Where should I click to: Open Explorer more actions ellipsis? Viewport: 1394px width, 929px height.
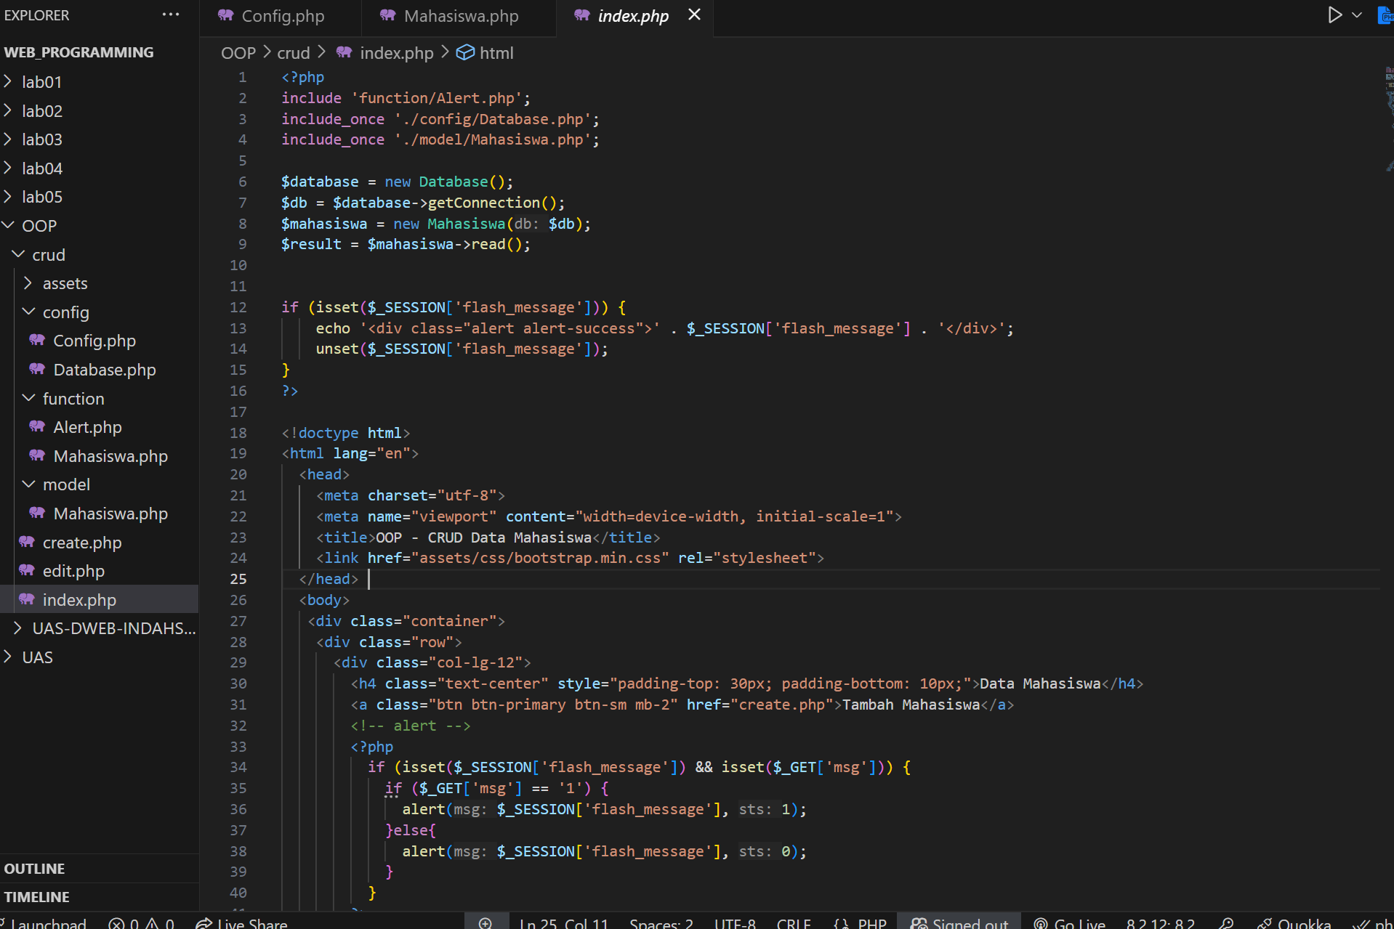pyautogui.click(x=171, y=15)
